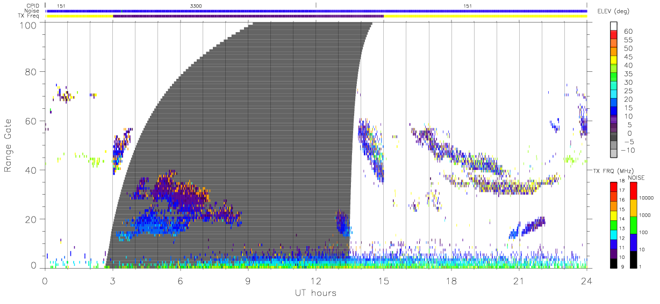Select the black segment of the TX FRQ colorbar
660x304 pixels.
pyautogui.click(x=614, y=263)
